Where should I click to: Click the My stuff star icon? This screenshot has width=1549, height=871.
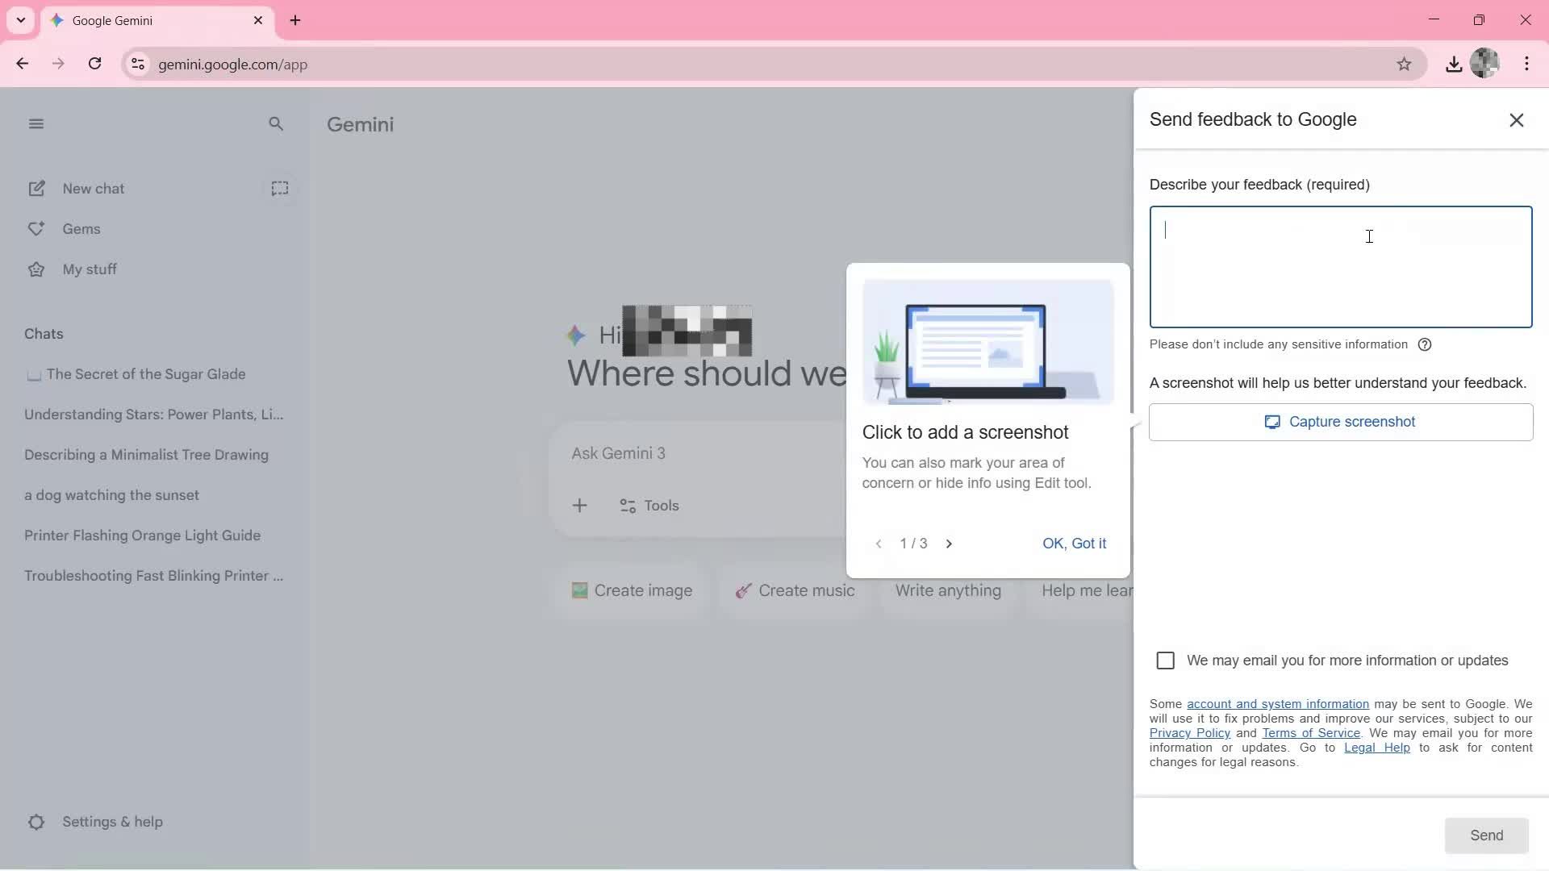pos(35,269)
